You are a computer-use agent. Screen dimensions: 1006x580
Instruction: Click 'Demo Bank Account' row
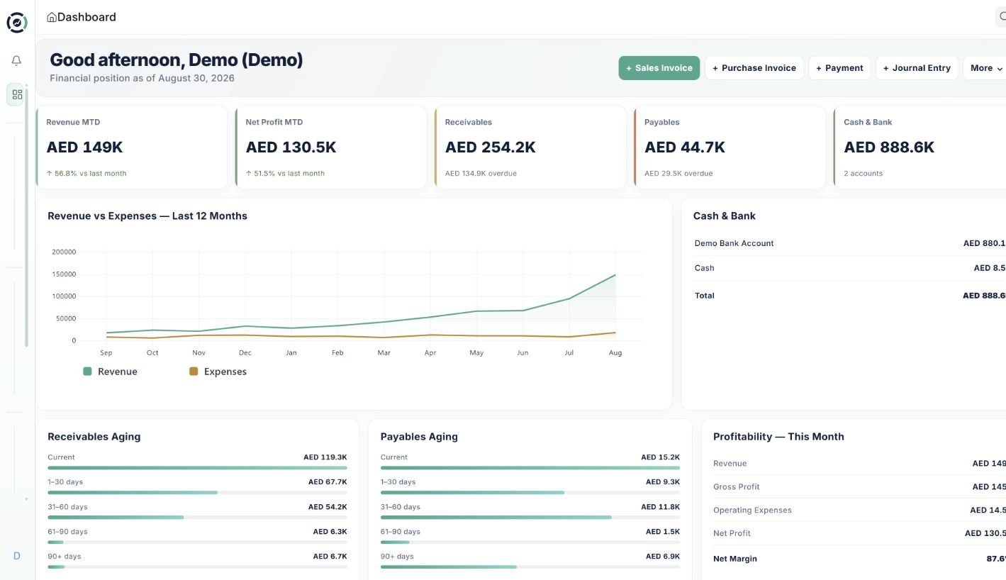point(849,243)
